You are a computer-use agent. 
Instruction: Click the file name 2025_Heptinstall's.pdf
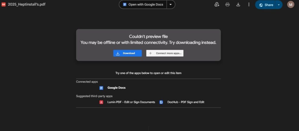click(x=27, y=4)
